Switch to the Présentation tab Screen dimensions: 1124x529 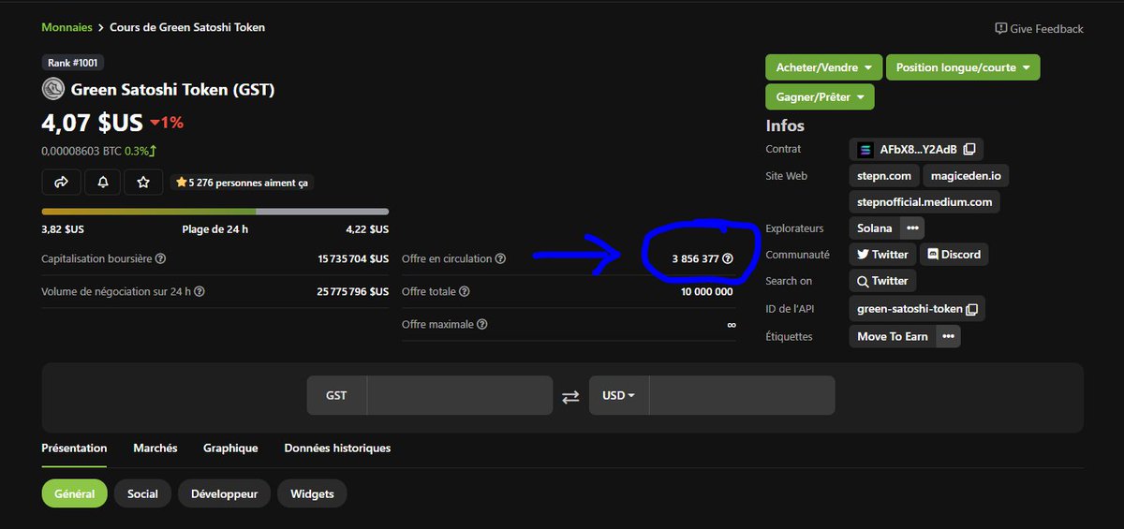[x=74, y=448]
